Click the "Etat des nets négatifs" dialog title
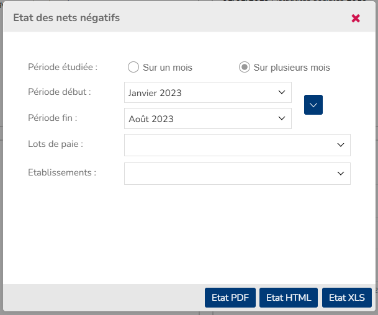The image size is (378, 315). point(66,18)
